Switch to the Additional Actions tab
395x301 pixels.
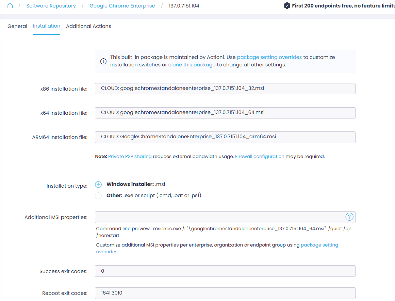click(88, 26)
